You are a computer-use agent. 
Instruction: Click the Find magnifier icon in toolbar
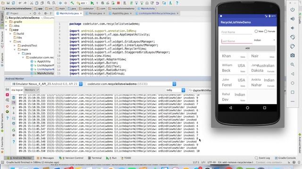(x=49, y=3)
